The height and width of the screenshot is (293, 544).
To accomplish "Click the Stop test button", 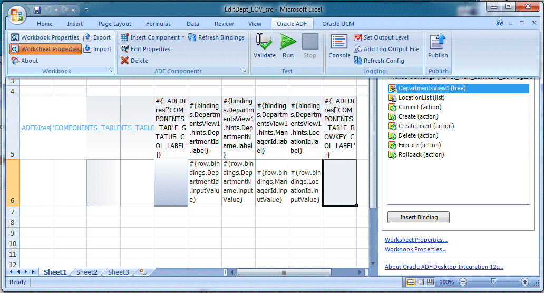I will point(310,46).
